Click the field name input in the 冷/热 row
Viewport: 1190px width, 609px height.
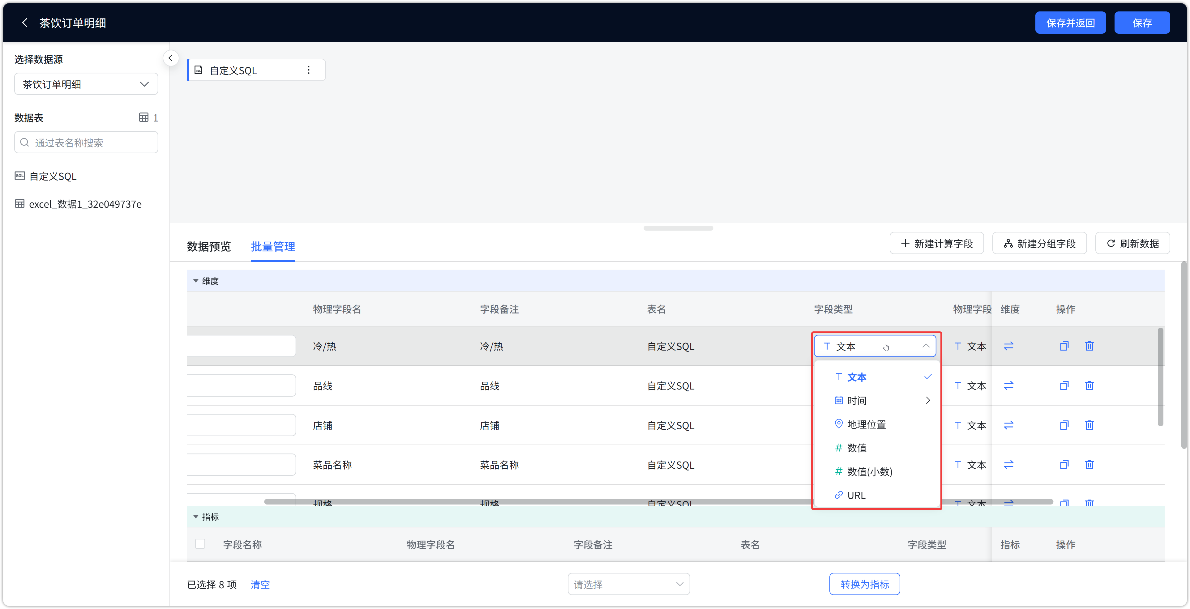click(241, 346)
